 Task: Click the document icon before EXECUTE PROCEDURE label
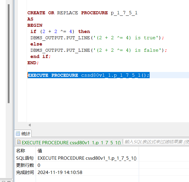coord(19,142)
